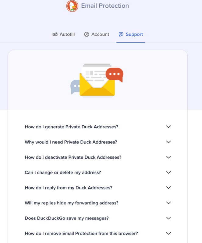This screenshot has height=243, width=202.
Task: Click the Autofill tab icon
Action: 55,34
